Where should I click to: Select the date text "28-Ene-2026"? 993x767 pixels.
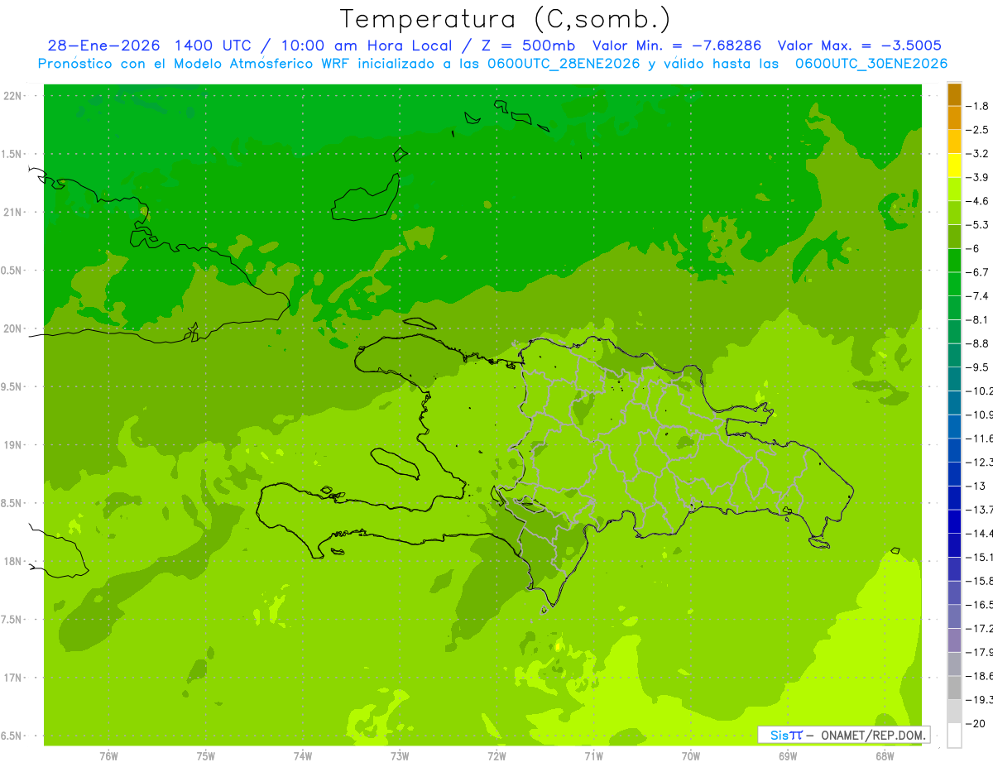(x=104, y=46)
